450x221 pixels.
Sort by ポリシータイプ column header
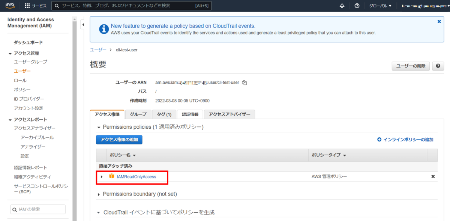tap(329, 155)
